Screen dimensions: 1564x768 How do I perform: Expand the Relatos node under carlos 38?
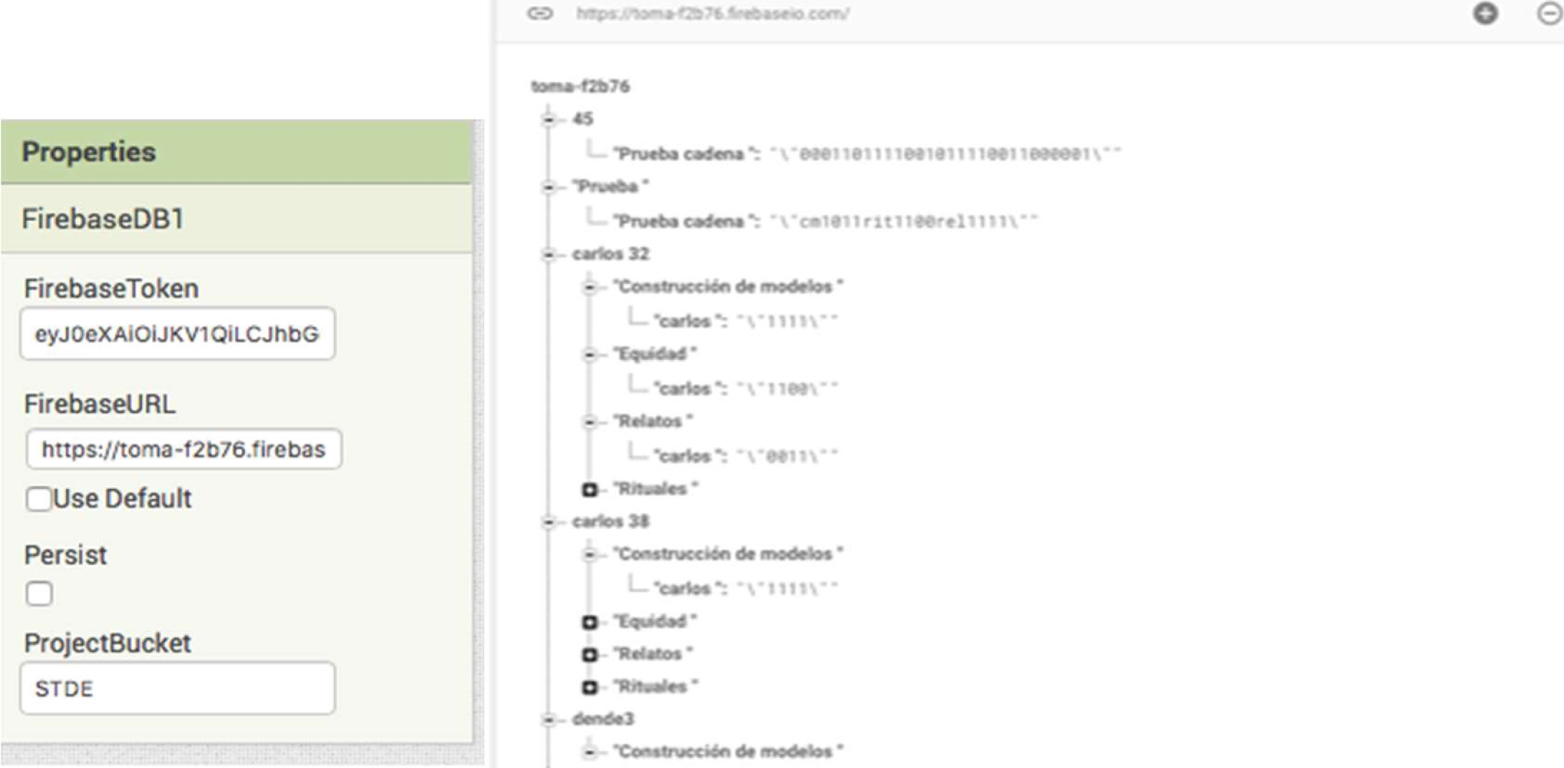[590, 655]
